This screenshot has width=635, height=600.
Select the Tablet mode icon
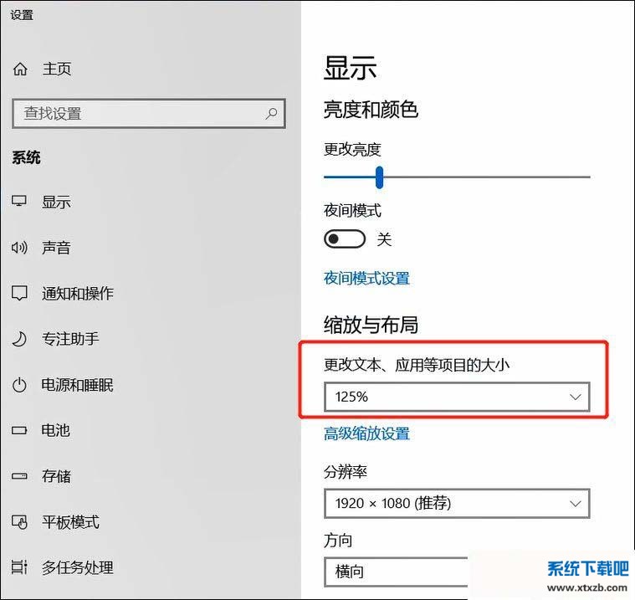click(20, 522)
